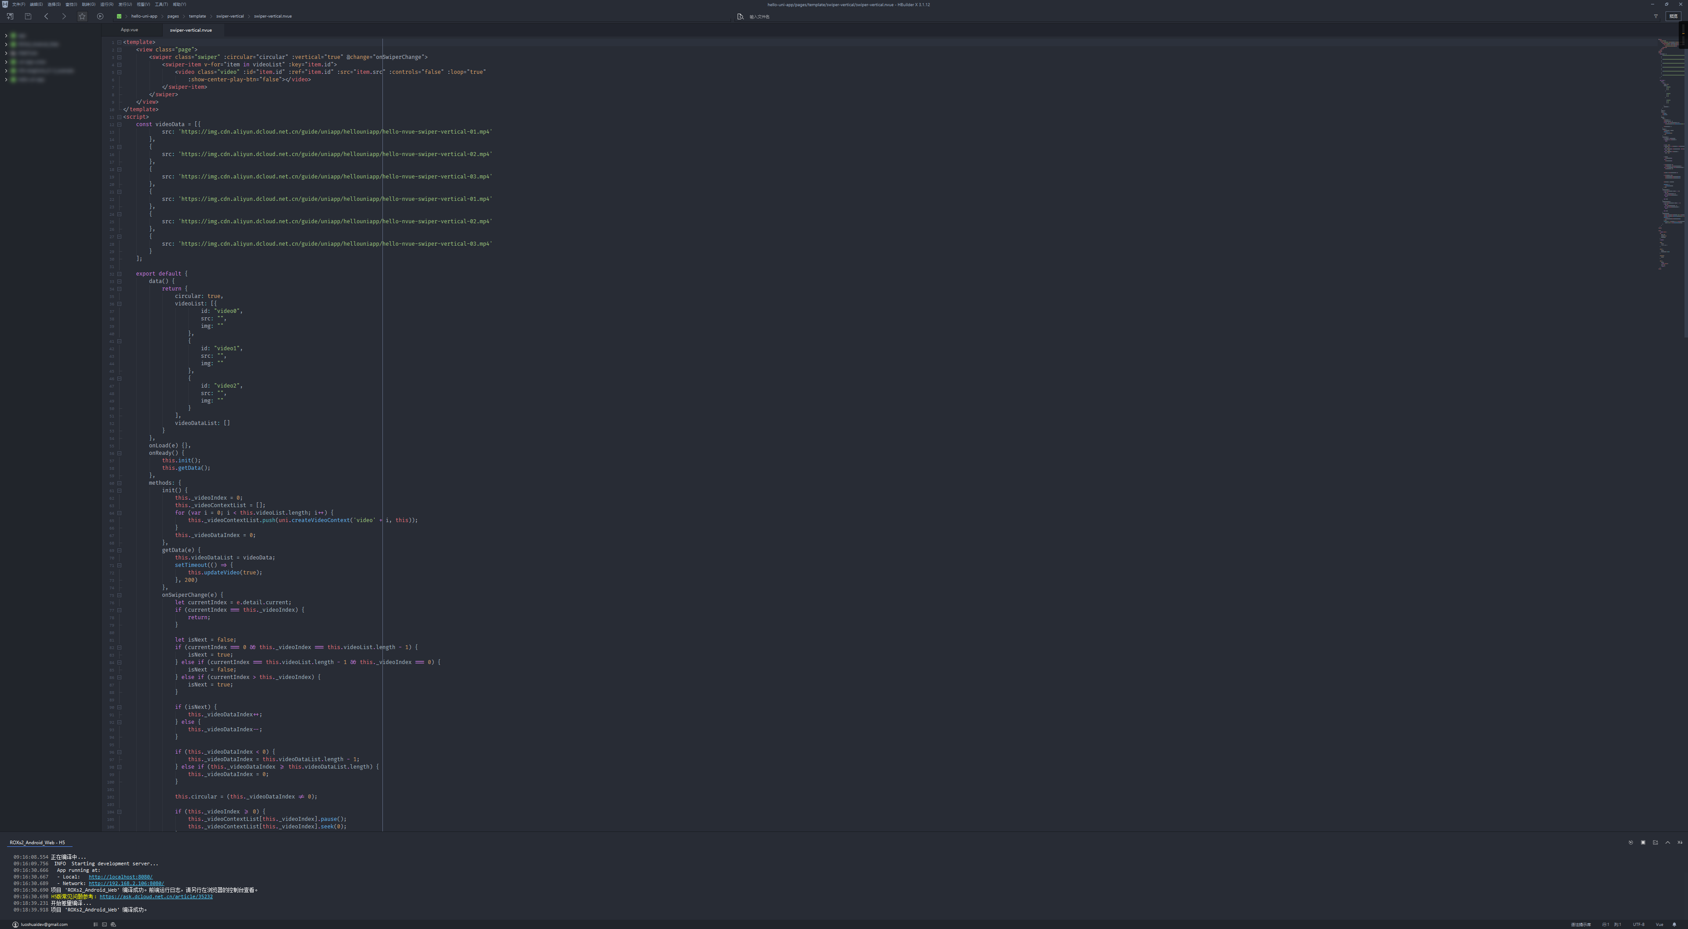Open the UTF-8 encoding selector
Image resolution: width=1688 pixels, height=929 pixels.
click(1638, 925)
